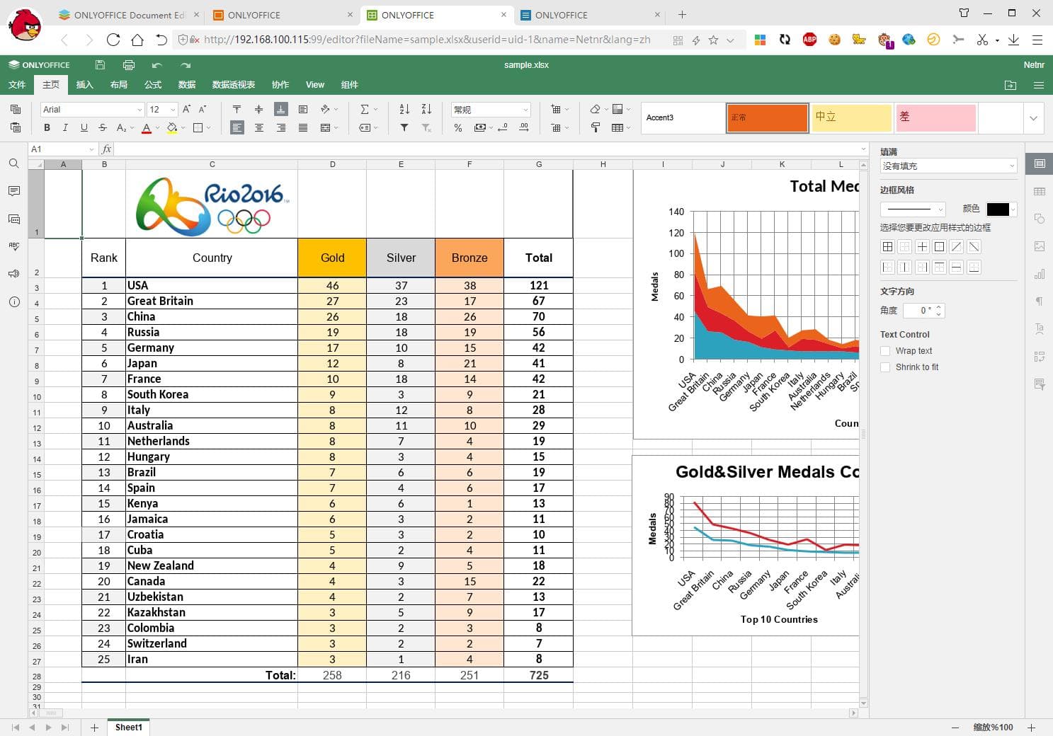Open the search icon in the left sidebar

coord(13,163)
